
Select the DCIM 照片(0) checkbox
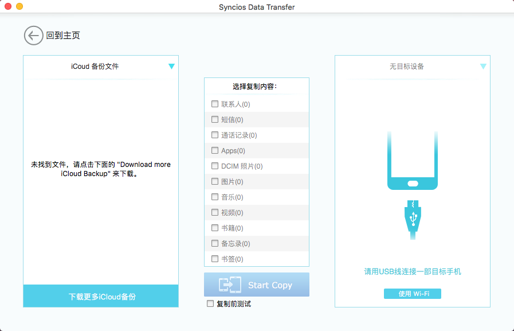[215, 166]
